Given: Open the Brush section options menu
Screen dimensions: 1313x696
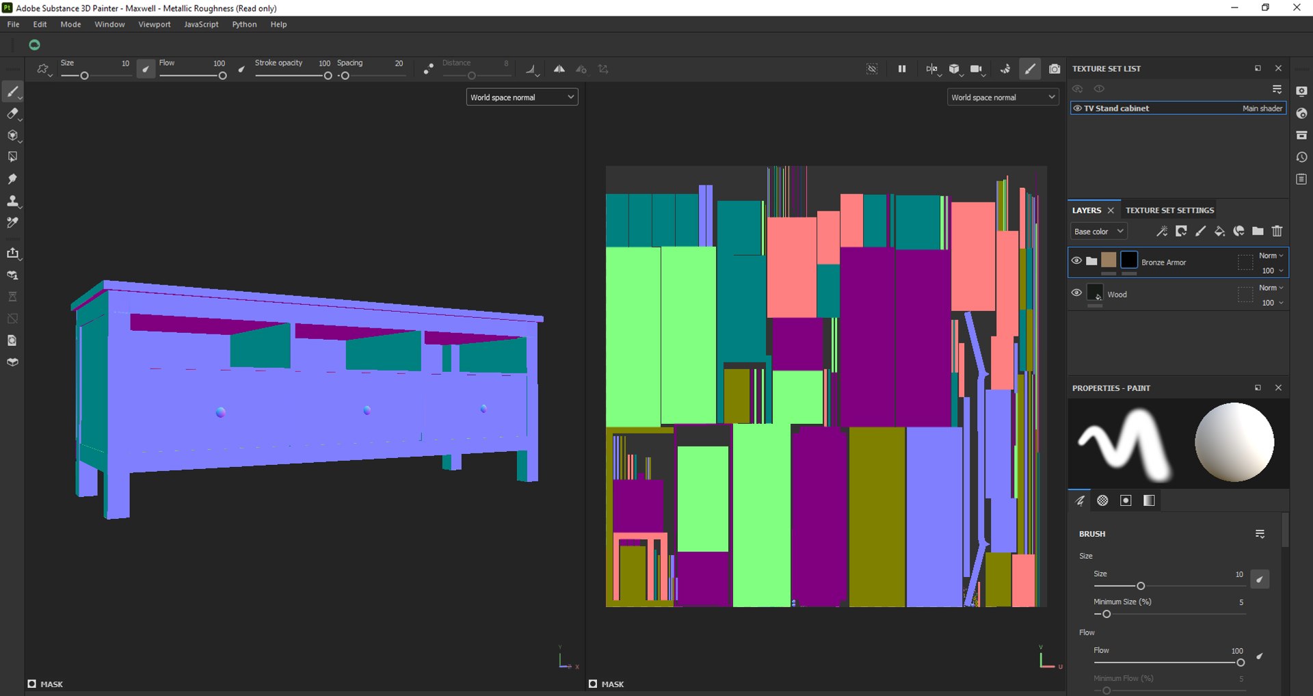Looking at the screenshot, I should coord(1260,534).
